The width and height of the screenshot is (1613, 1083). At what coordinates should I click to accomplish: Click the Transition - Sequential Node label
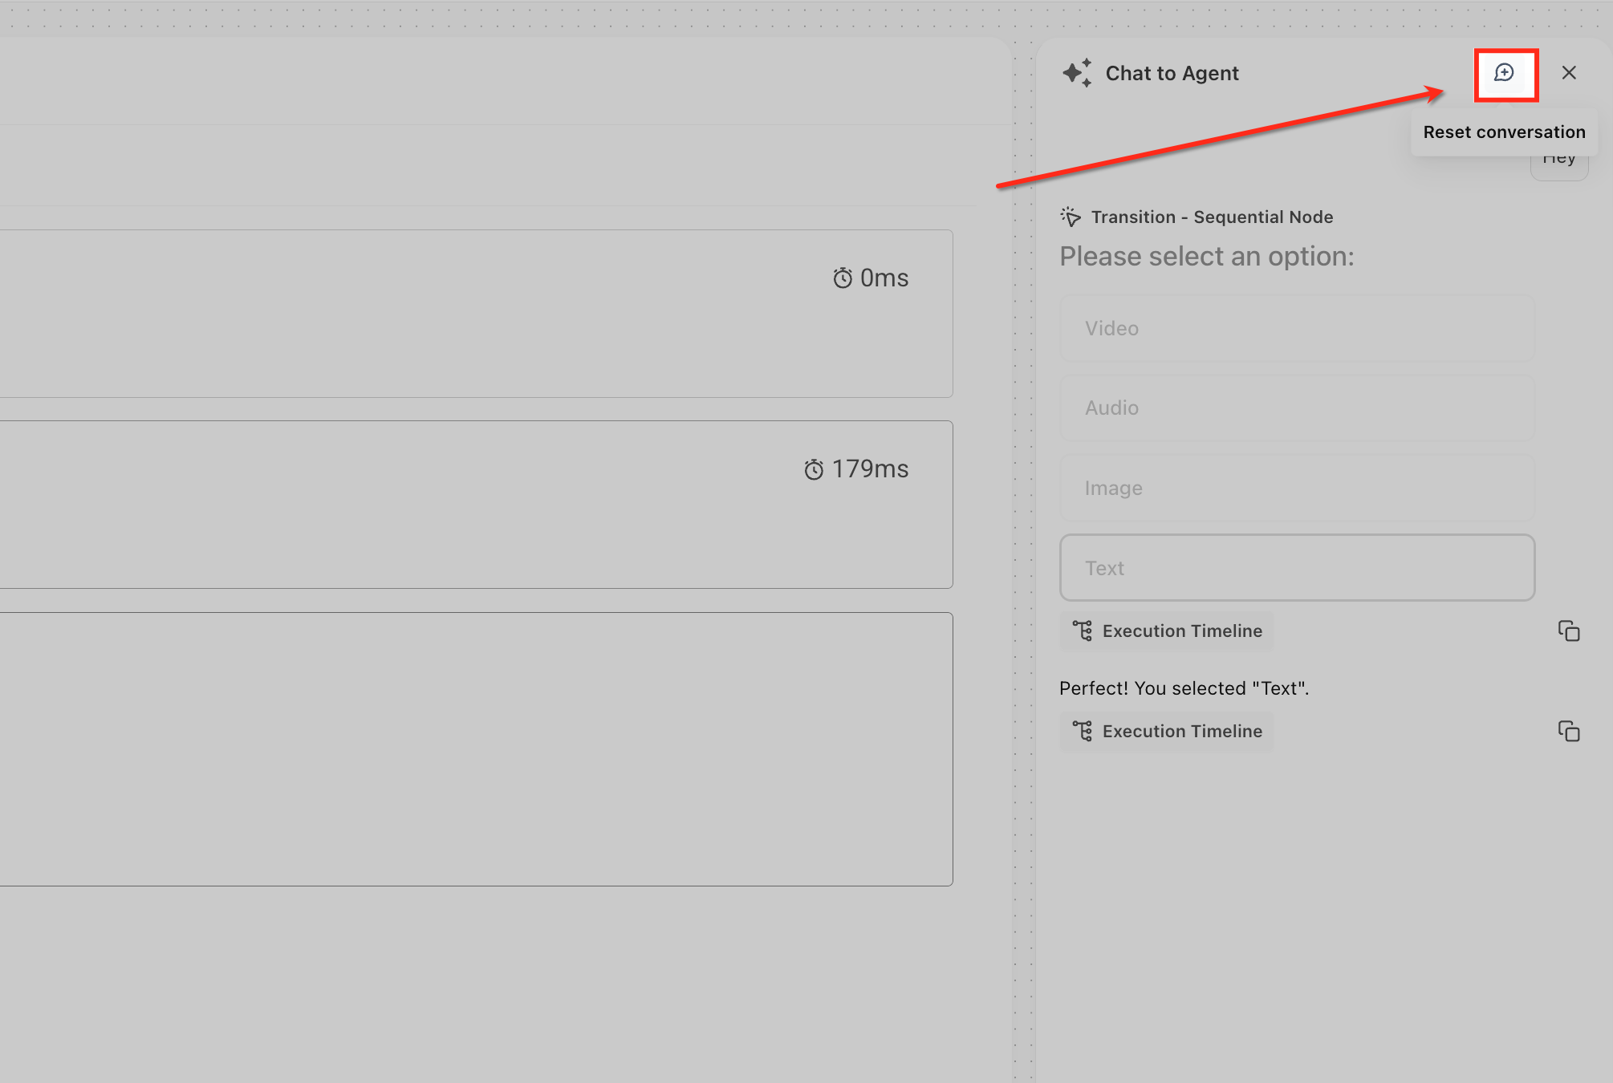point(1212,217)
